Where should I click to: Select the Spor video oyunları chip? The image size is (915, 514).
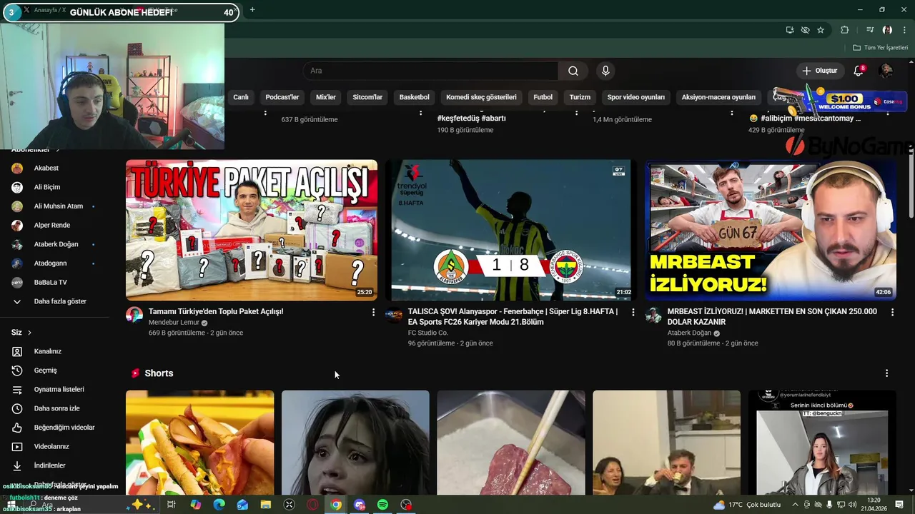click(x=636, y=97)
